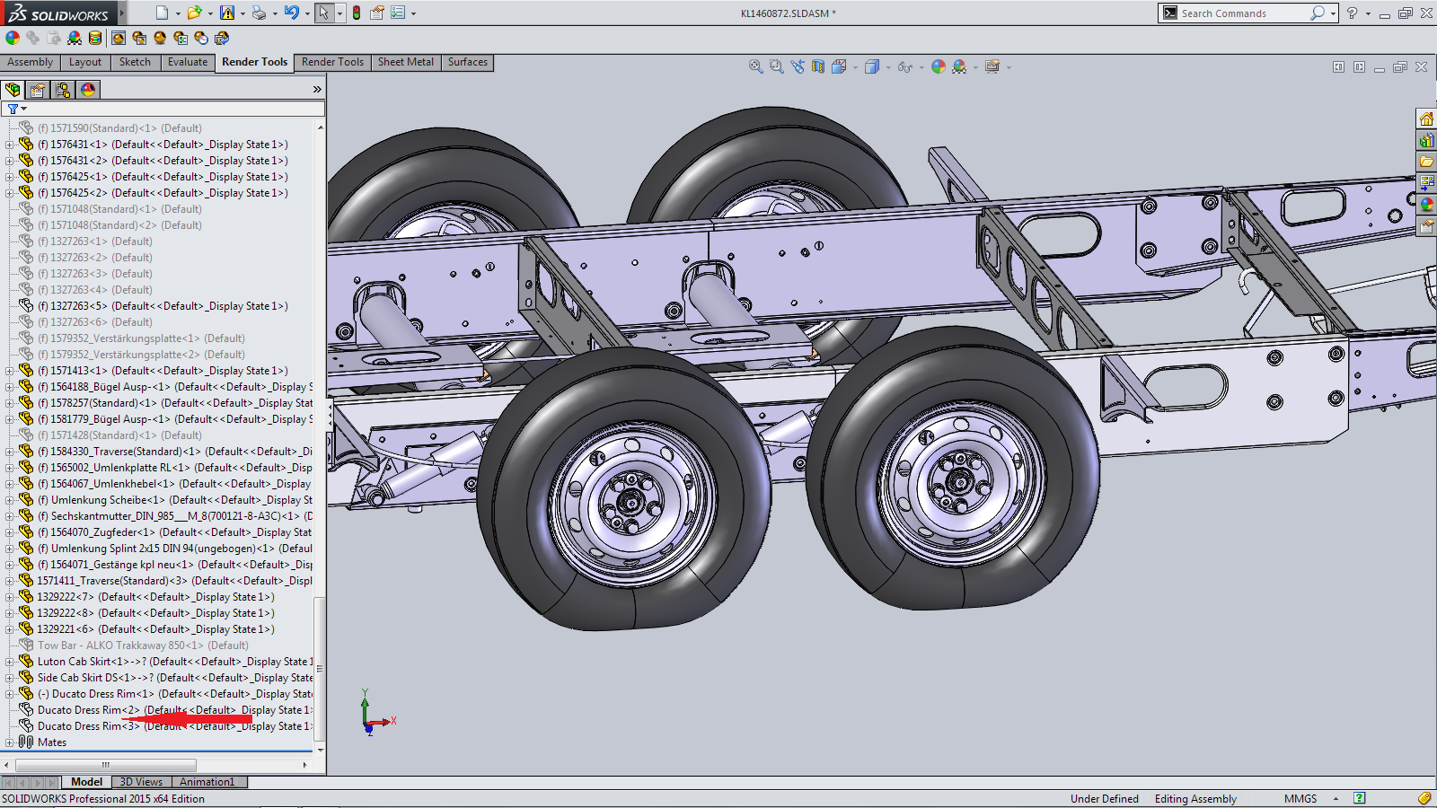Open the ConfigurationManager tab icon
Viewport: 1437px width, 808px height.
tap(62, 90)
